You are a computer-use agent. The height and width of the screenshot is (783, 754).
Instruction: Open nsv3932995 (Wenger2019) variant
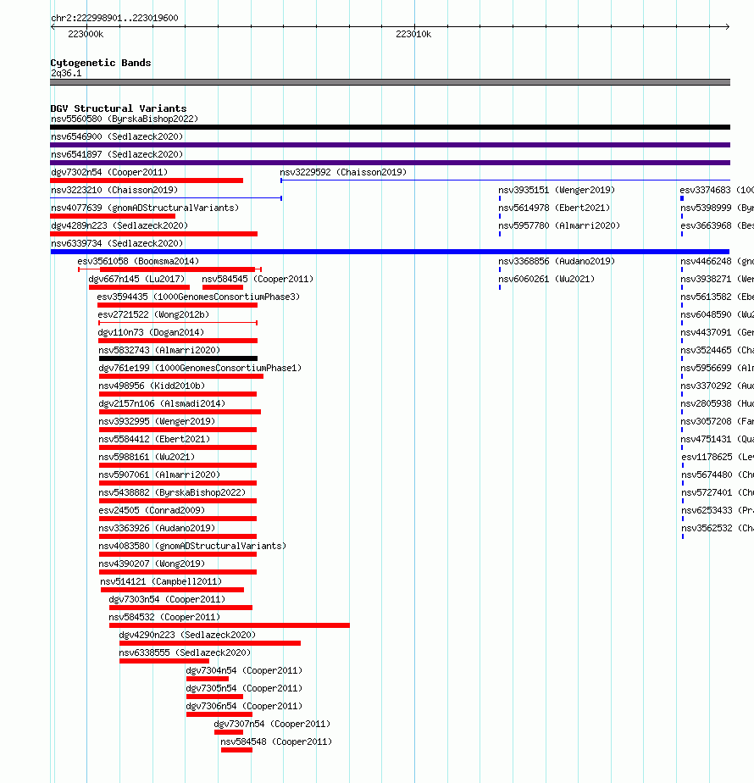157,421
